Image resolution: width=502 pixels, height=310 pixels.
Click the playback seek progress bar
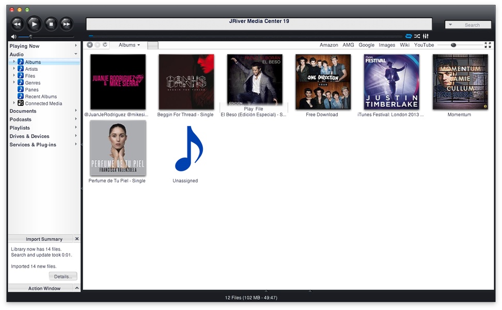tap(245, 36)
